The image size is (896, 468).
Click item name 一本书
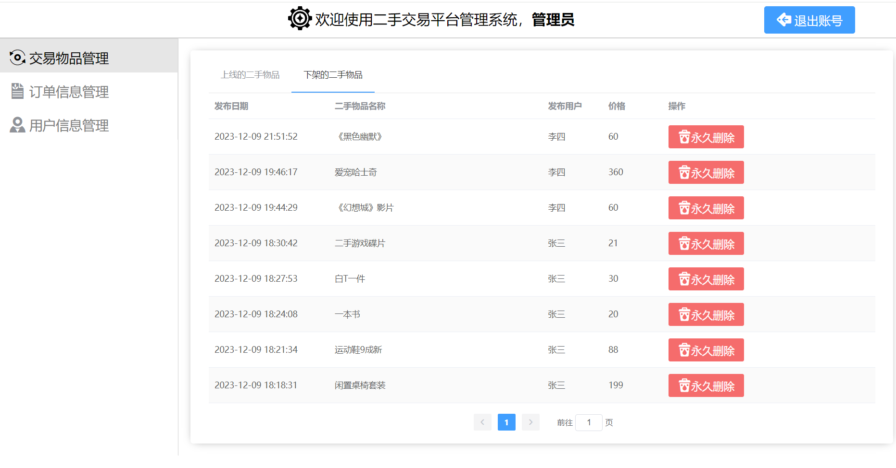[x=347, y=314]
